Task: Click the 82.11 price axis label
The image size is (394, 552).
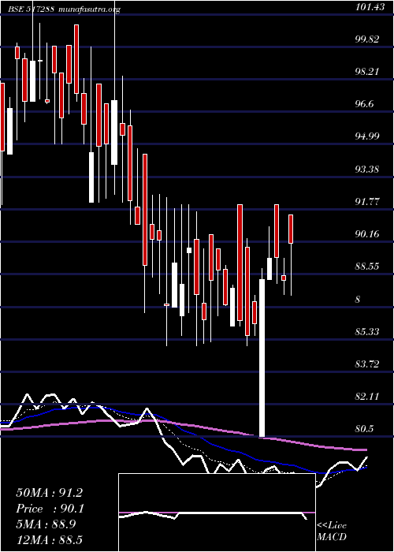Action: (369, 396)
